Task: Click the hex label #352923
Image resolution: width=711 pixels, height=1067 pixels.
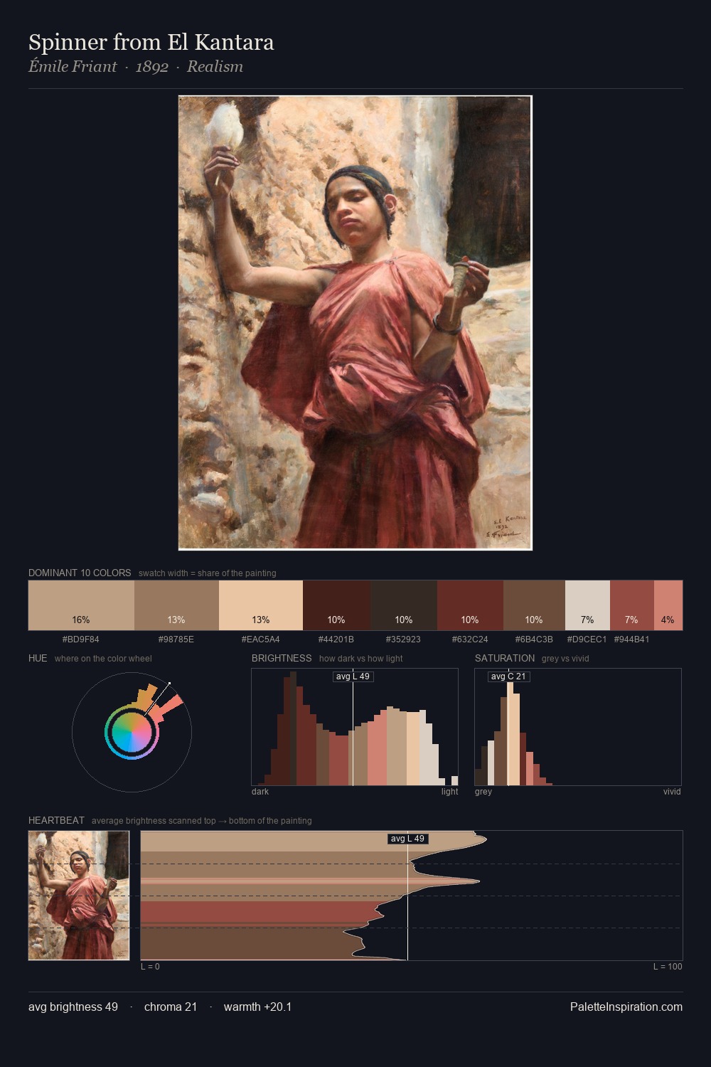Action: pyautogui.click(x=404, y=639)
